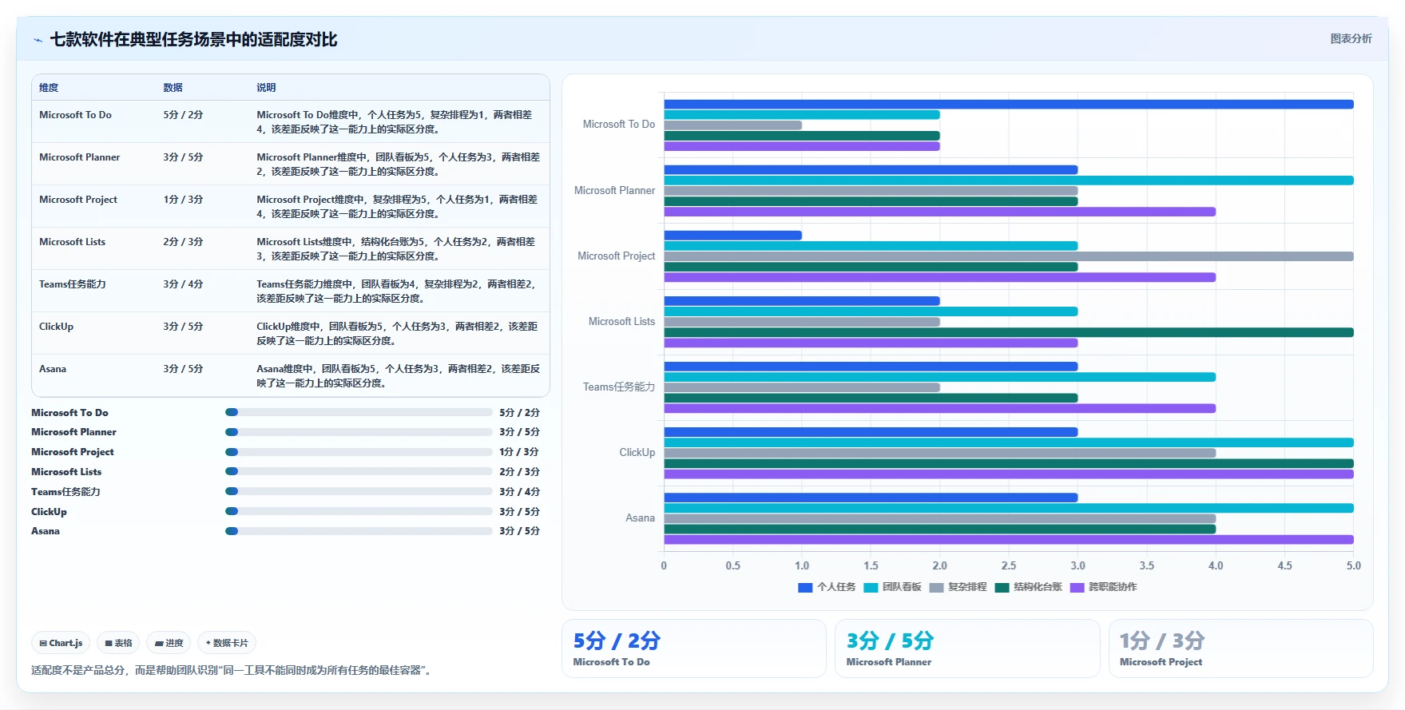Screen dimensions: 1405x710
Task: Click the 数据 column header
Action: point(173,88)
